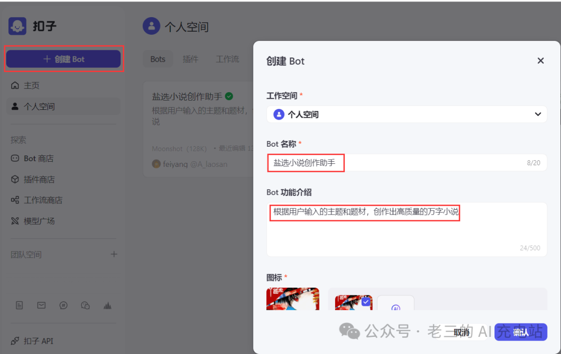Click the plug icon beside 扣子 API

tap(15, 341)
